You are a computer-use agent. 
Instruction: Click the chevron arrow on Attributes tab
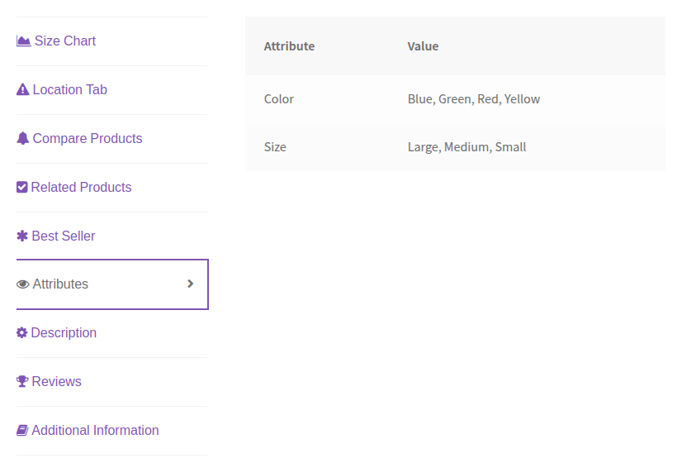191,284
